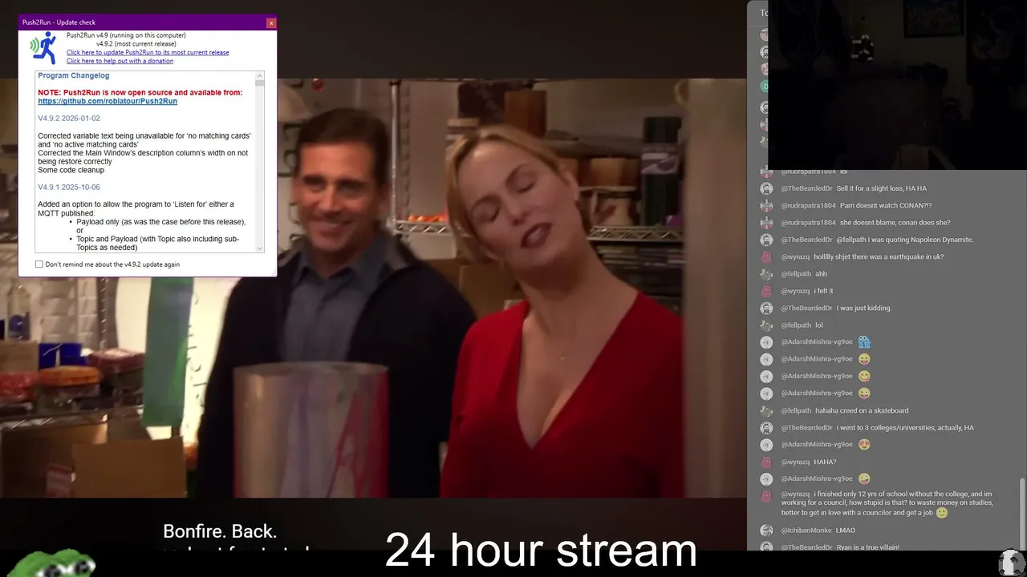Viewport: 1027px width, 577px height.
Task: Click the 'Some code cleanup' changelog line
Action: (71, 170)
